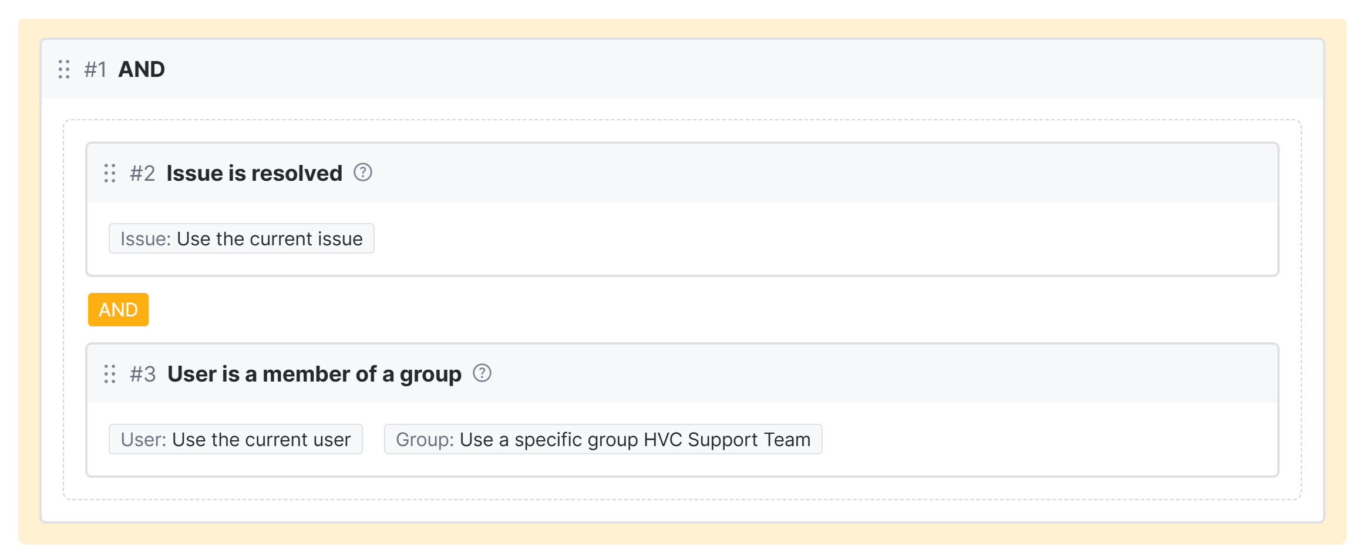Open help for User is a member of a group
Viewport: 1363px width, 560px height.
(x=482, y=373)
